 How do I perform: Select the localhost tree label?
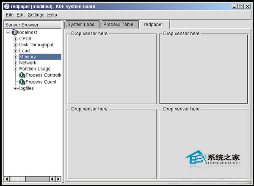28,32
